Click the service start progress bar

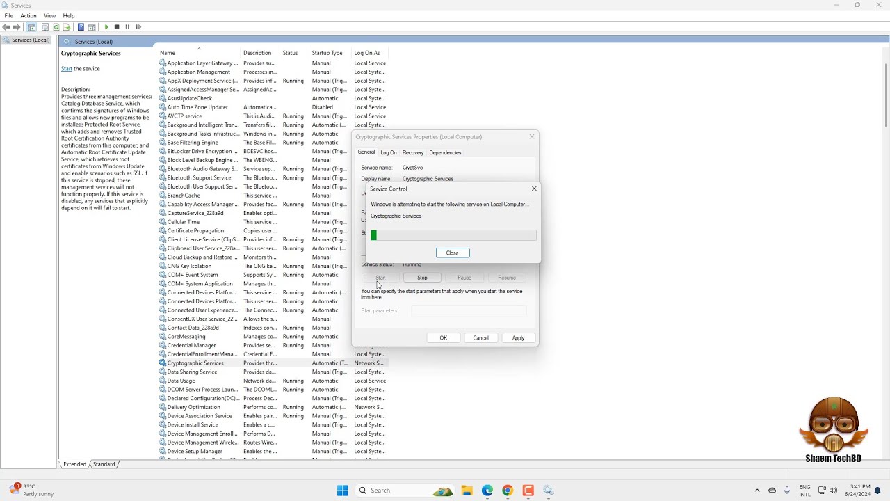click(454, 235)
